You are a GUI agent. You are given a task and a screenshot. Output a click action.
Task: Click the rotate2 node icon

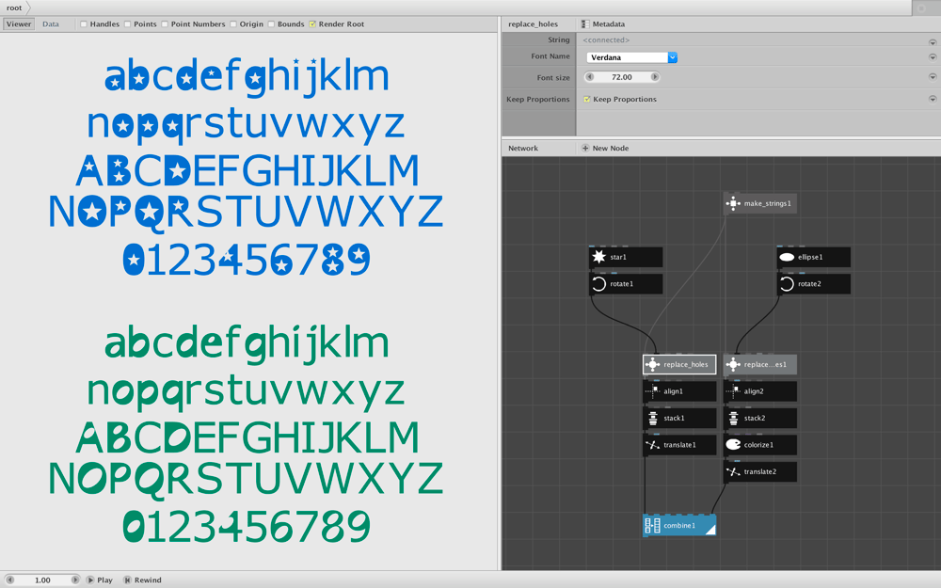(786, 284)
